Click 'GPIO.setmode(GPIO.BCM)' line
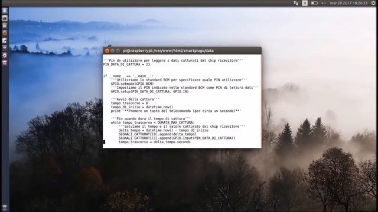 tap(132, 84)
